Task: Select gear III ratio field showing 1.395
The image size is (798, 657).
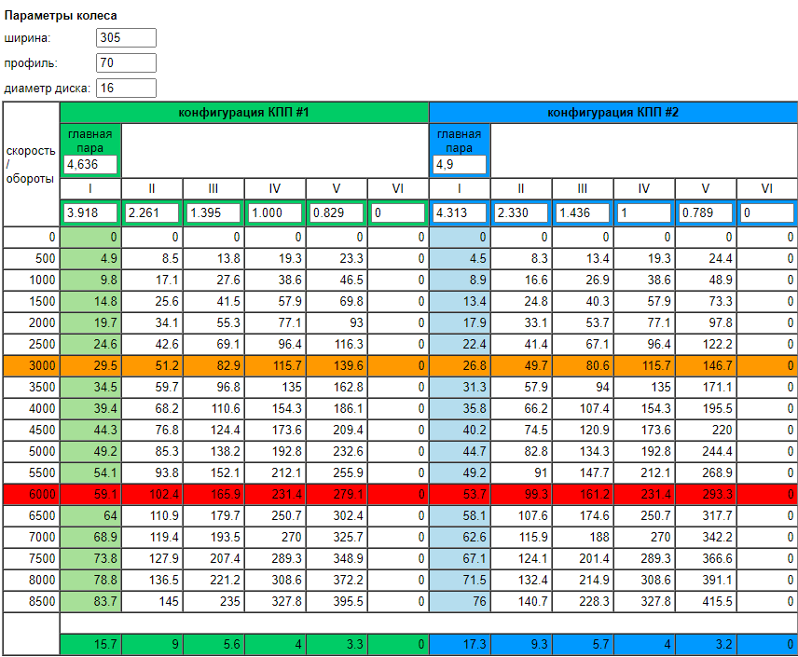Action: pyautogui.click(x=213, y=212)
